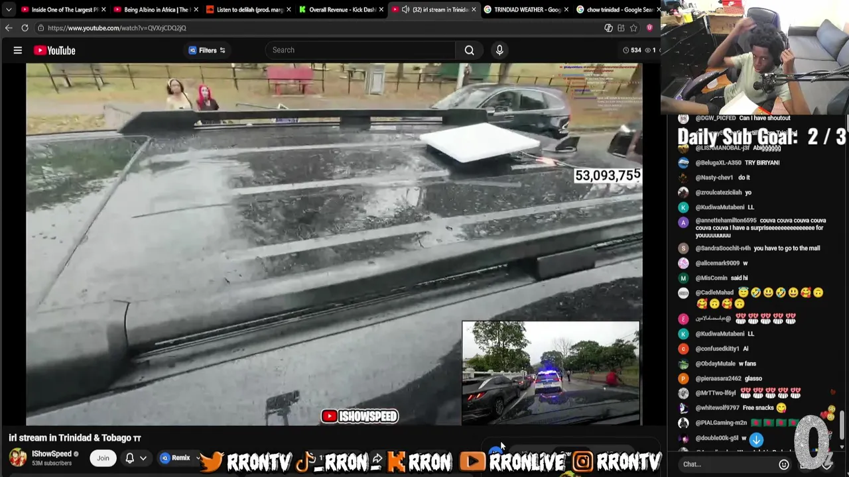Click the search magnifier button

click(469, 50)
